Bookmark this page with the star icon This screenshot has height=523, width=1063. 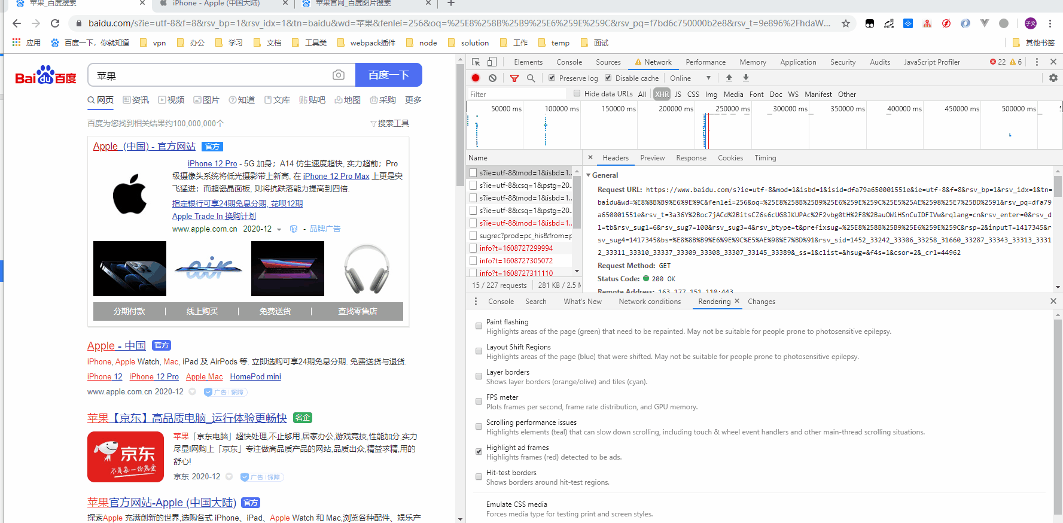coord(846,23)
